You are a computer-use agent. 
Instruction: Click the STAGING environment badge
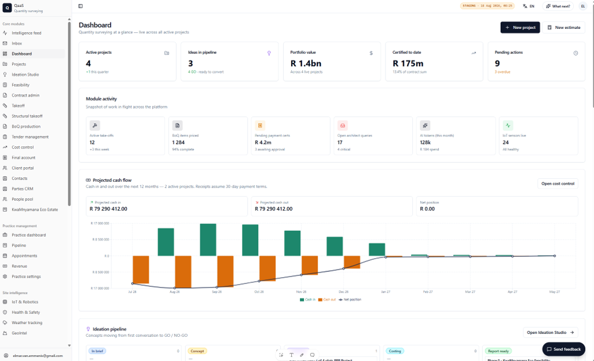(x=487, y=6)
